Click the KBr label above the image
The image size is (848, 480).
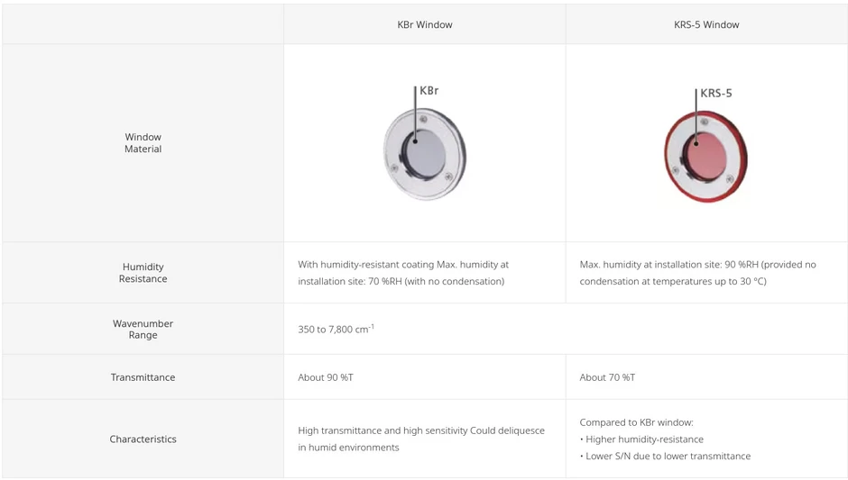tap(429, 91)
